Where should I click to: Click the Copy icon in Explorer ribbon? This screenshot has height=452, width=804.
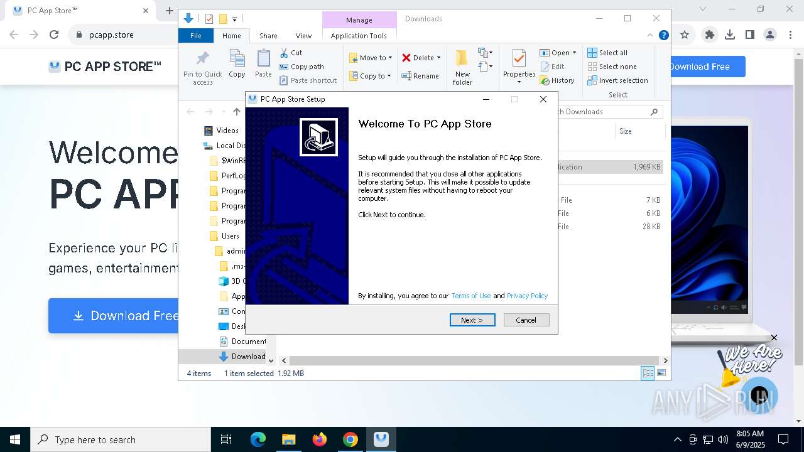pos(237,64)
